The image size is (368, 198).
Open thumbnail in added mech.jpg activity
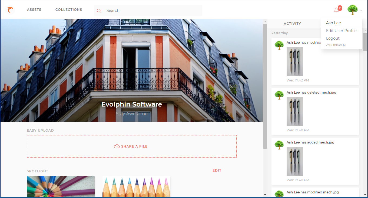(x=295, y=162)
